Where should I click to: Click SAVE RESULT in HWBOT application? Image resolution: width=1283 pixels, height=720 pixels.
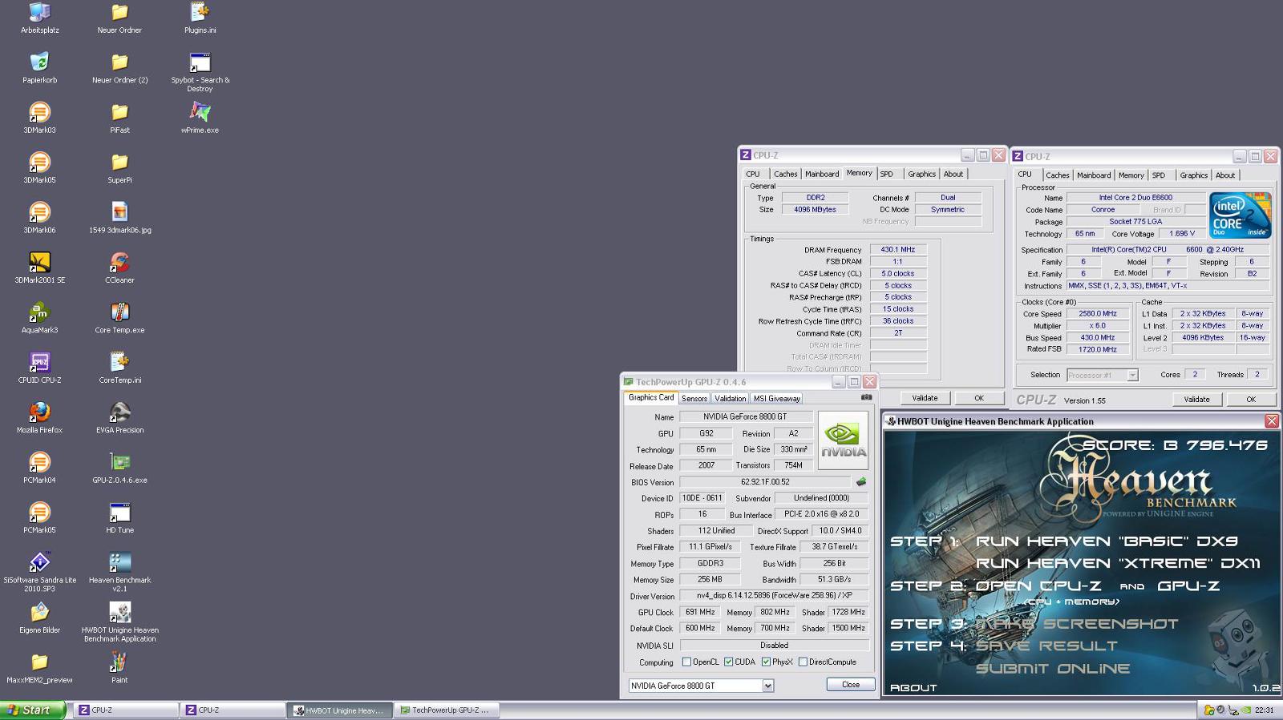pos(1046,646)
